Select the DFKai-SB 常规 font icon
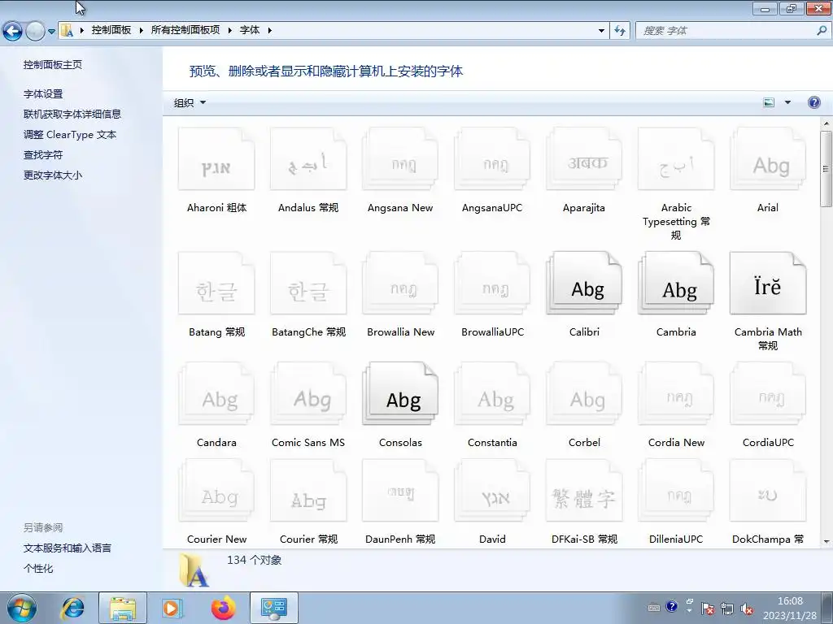 [x=584, y=491]
